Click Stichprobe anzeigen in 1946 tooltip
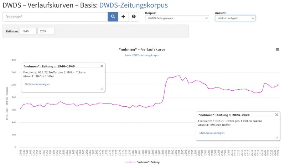The height and width of the screenshot is (165, 285). click(x=37, y=84)
